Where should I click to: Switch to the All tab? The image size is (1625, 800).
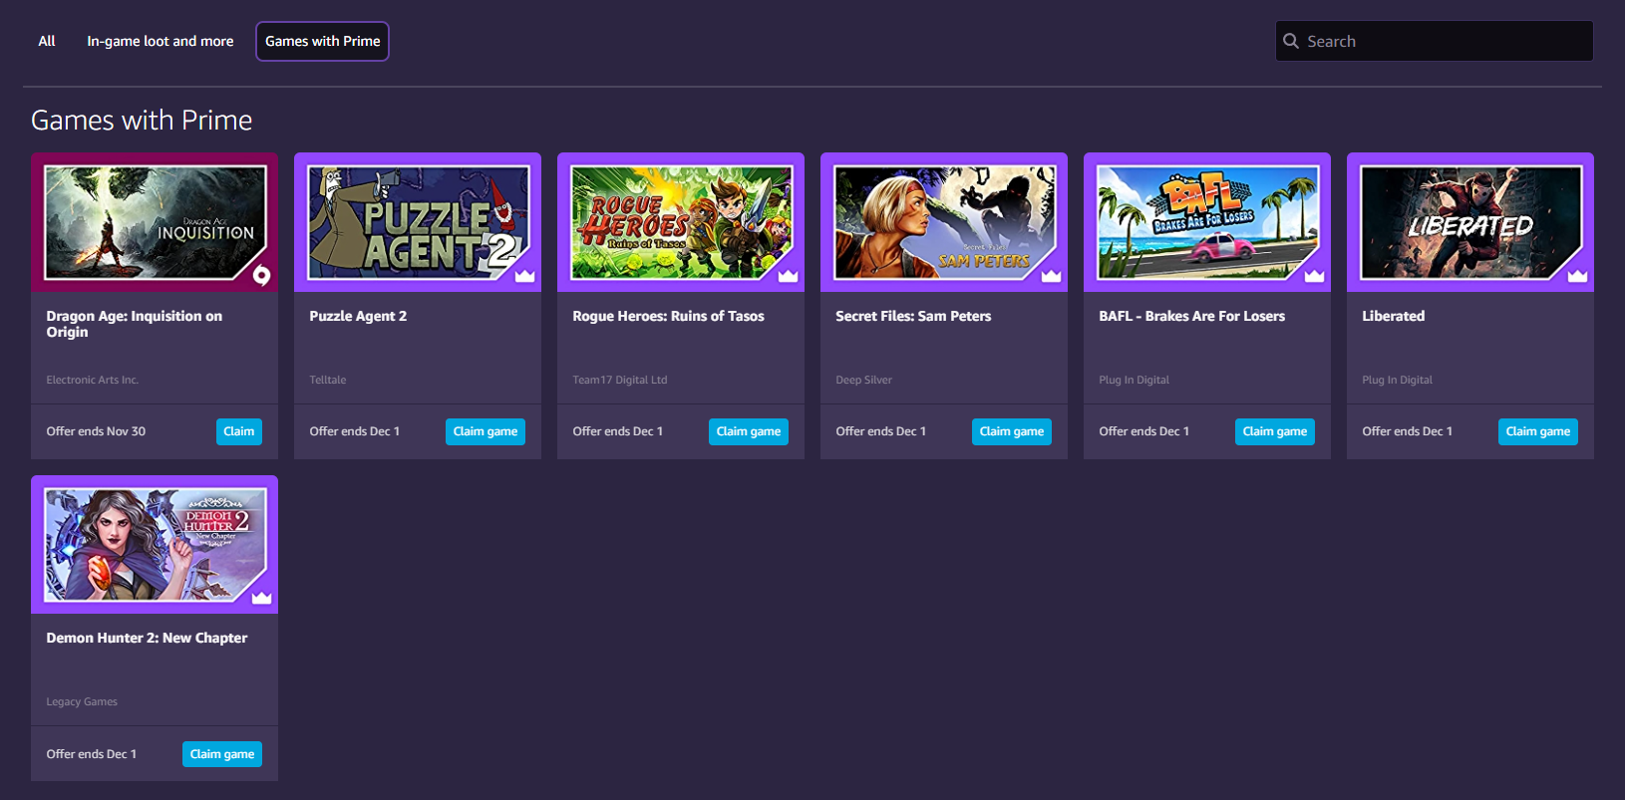click(47, 41)
